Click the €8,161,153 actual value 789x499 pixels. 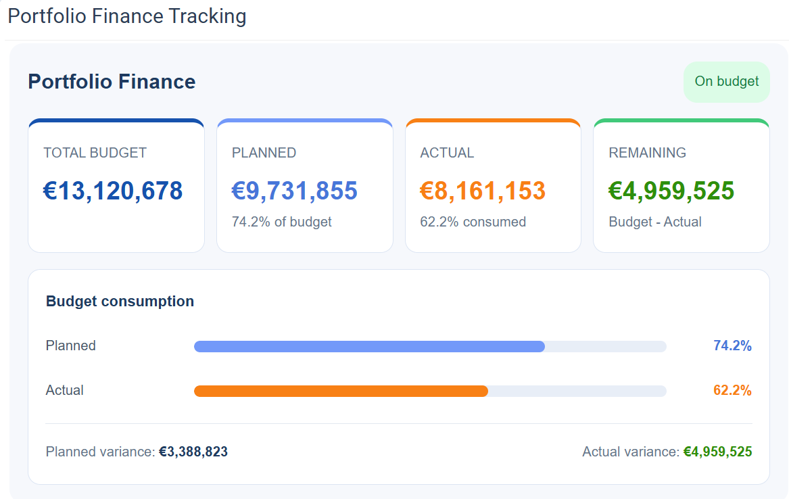coord(483,191)
